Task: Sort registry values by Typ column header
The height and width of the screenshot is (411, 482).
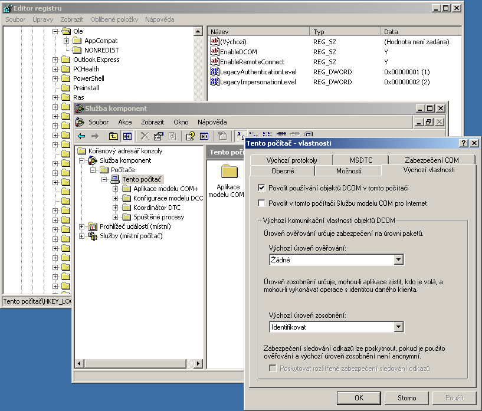Action: (x=345, y=32)
